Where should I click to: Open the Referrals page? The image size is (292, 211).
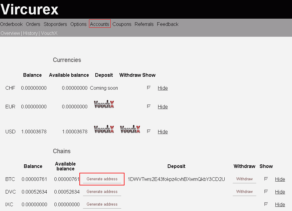(144, 24)
